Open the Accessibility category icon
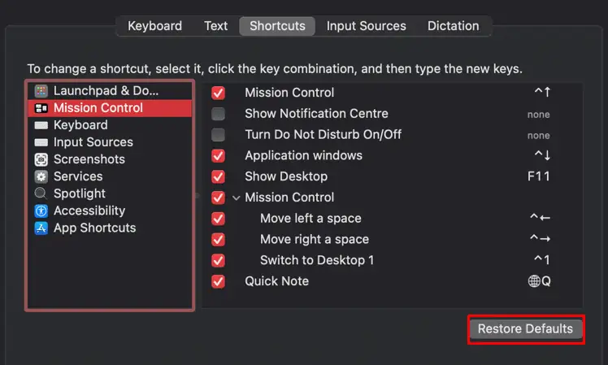This screenshot has width=608, height=365. point(41,211)
